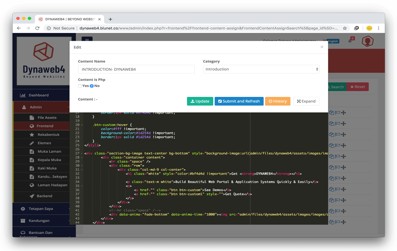Click code text 'Get Quote' on line 37

tap(235, 194)
